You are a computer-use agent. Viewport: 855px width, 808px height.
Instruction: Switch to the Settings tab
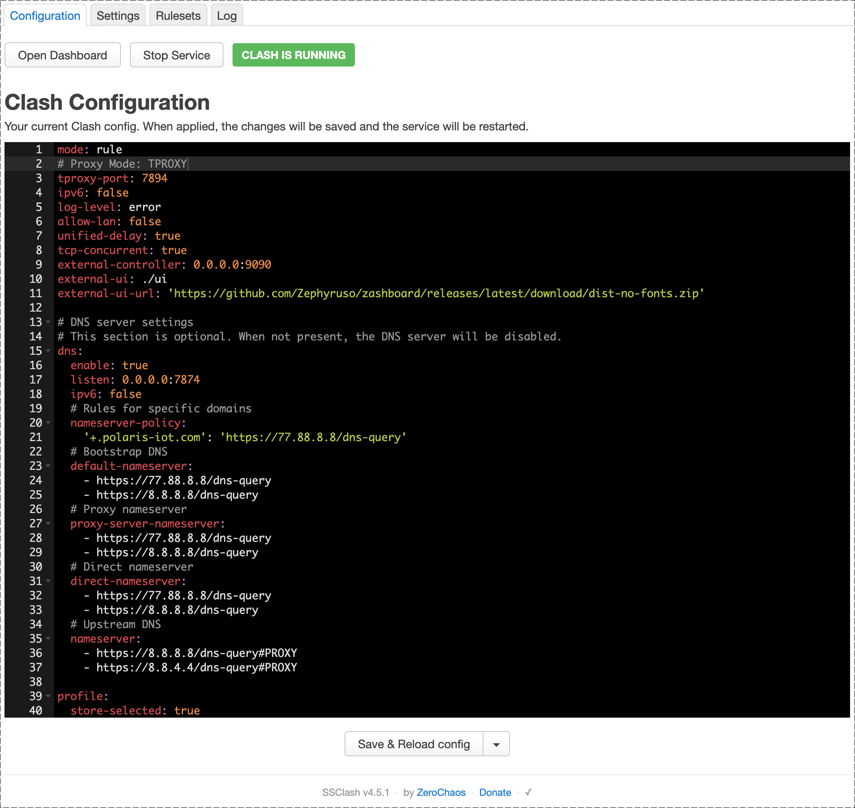click(x=118, y=16)
